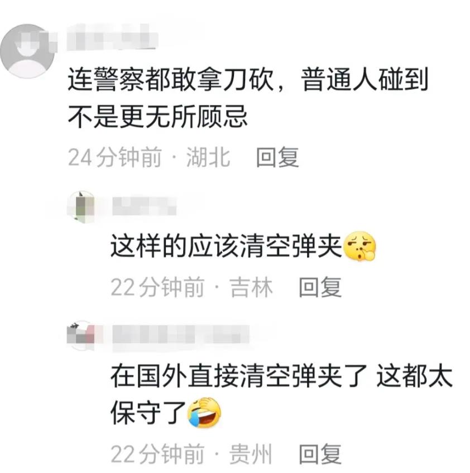Screen dimensions: 470x473
Task: Click the 24分钟前 timestamp
Action: click(x=115, y=157)
